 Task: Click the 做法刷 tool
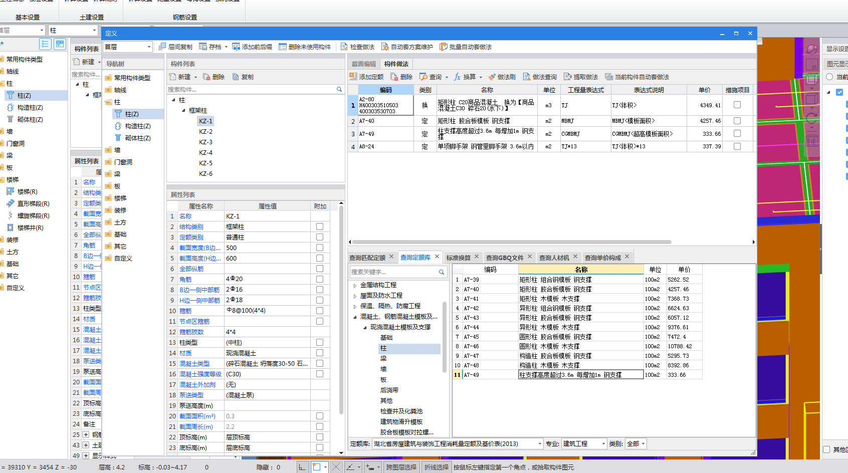502,77
